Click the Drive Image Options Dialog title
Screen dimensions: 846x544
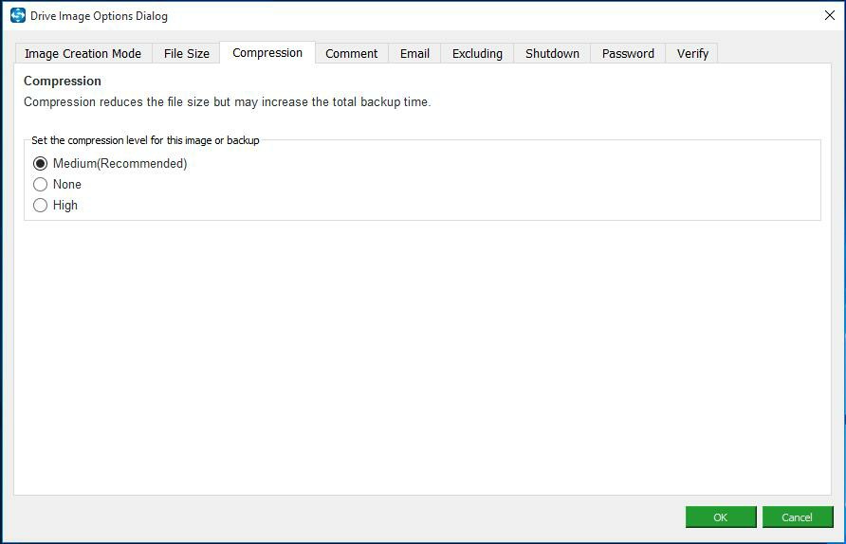coord(99,16)
